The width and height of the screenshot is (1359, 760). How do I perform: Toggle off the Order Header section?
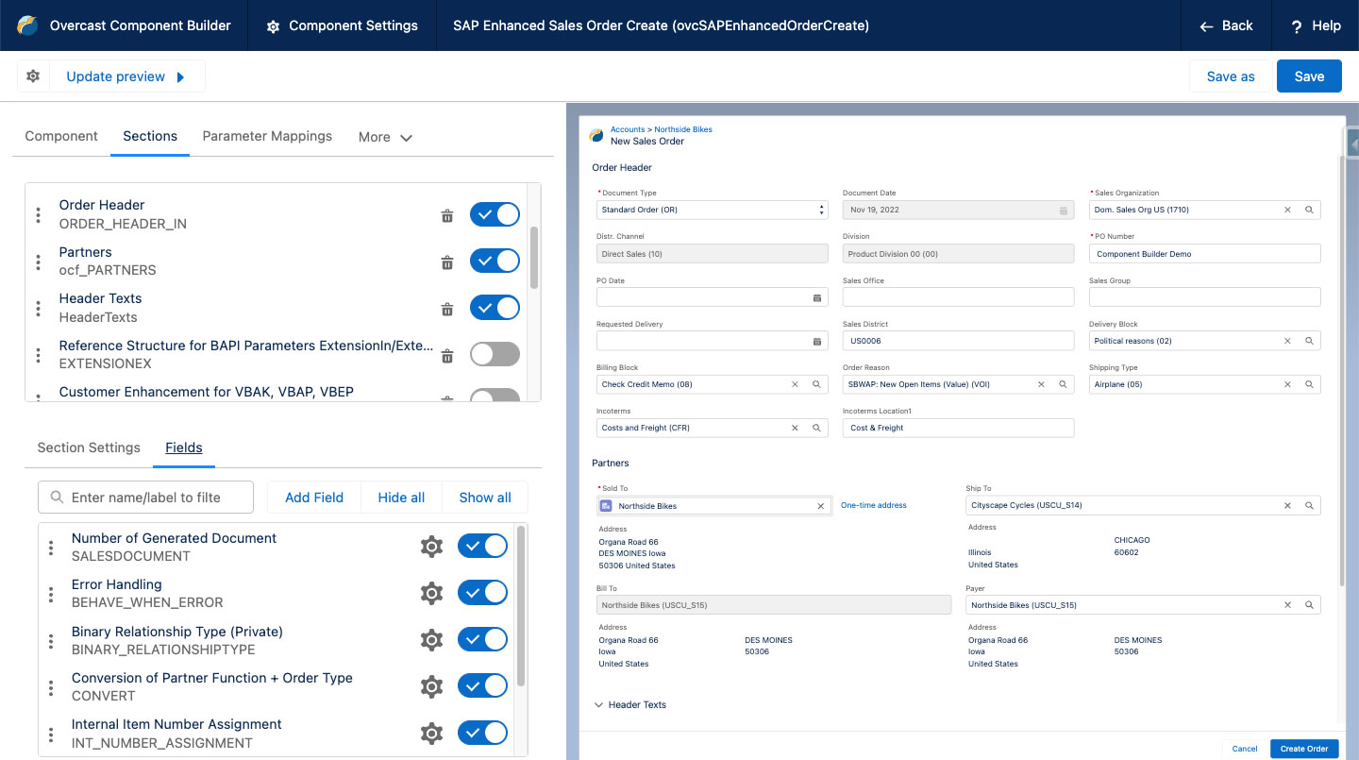(x=495, y=214)
